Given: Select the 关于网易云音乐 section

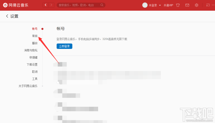Looking at the screenshot, I should [28, 86].
